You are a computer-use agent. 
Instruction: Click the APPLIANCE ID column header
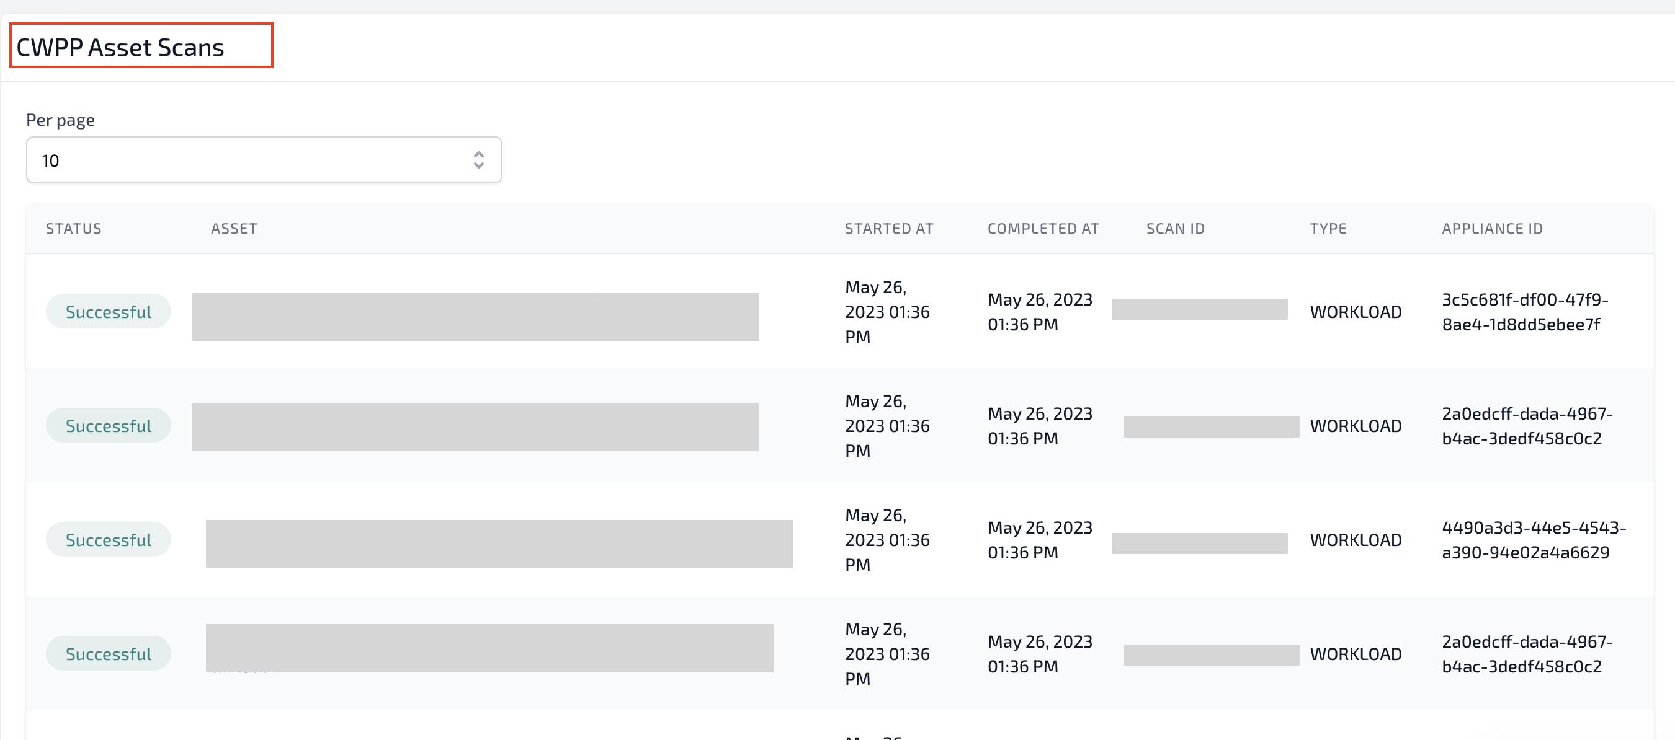1491,229
